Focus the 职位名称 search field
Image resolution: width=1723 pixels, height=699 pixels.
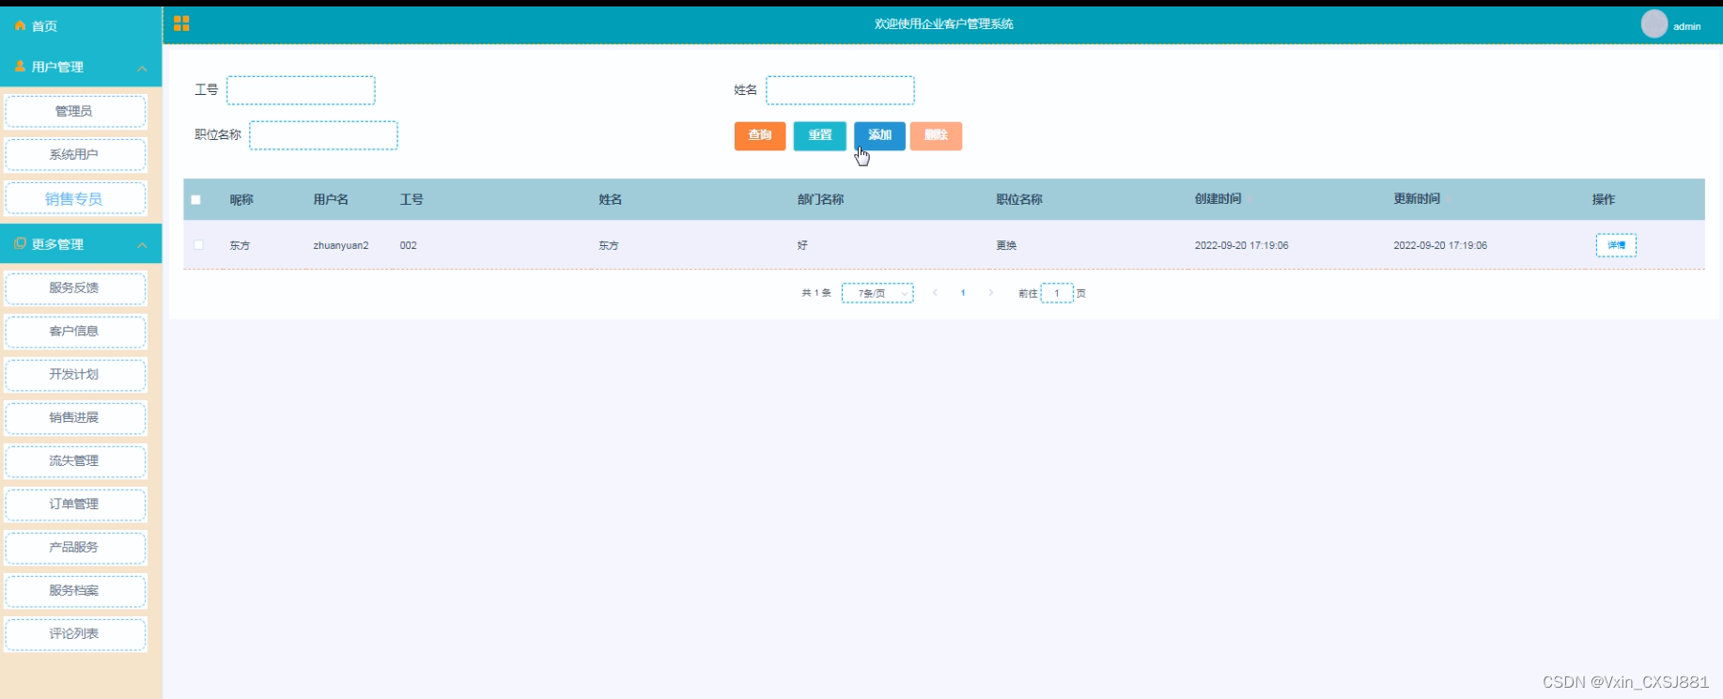pos(323,135)
